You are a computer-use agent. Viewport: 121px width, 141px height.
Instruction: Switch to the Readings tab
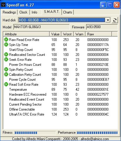tap(9, 12)
